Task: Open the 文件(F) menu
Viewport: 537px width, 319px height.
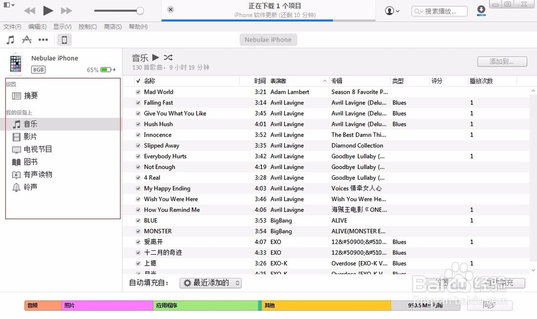Action: point(12,27)
